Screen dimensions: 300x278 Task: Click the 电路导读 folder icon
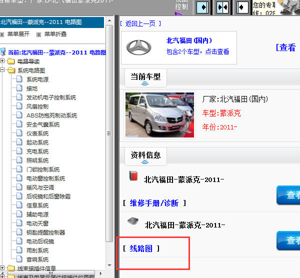tap(11, 61)
